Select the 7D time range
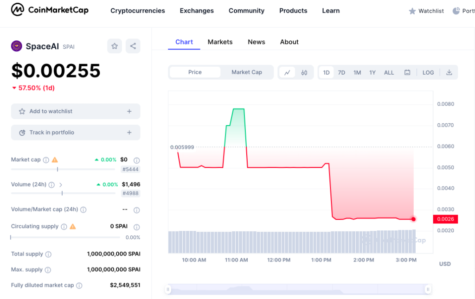The width and height of the screenshot is (475, 299). [x=341, y=72]
